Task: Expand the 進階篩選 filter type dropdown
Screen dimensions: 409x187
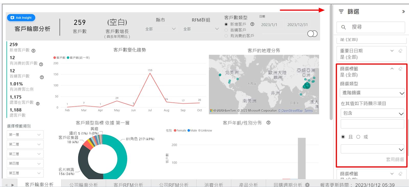Action: coord(372,93)
